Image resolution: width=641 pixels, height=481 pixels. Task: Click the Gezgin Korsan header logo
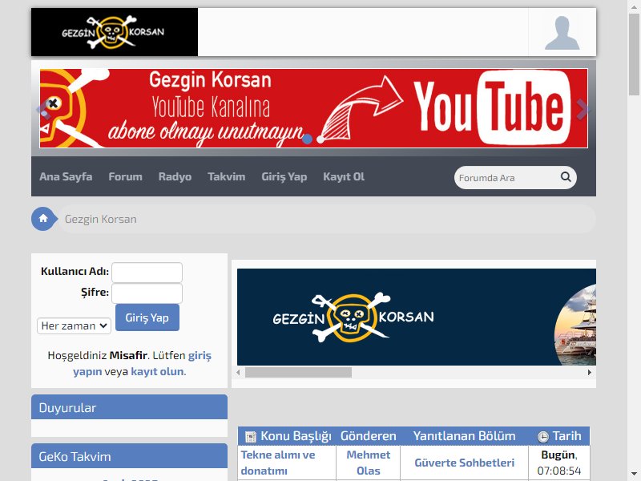(115, 32)
